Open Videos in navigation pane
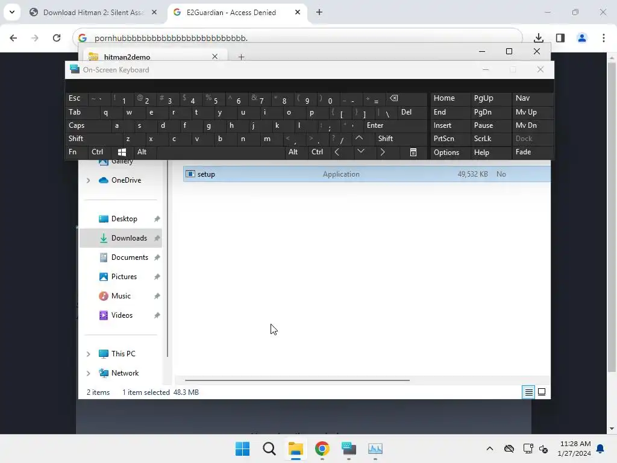Image resolution: width=617 pixels, height=463 pixels. point(121,315)
